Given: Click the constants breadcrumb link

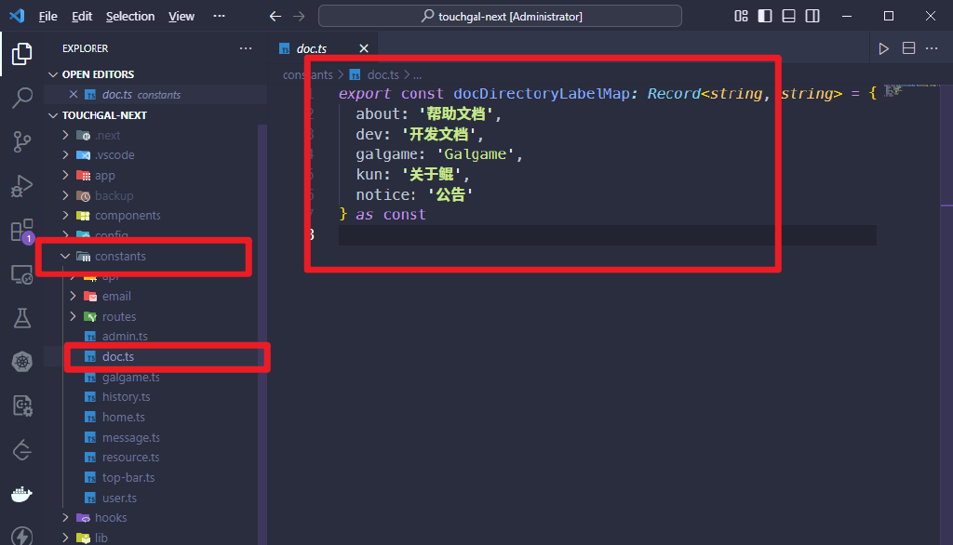Looking at the screenshot, I should 308,75.
